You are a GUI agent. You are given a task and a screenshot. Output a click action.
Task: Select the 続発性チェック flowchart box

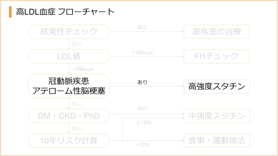pos(69,32)
